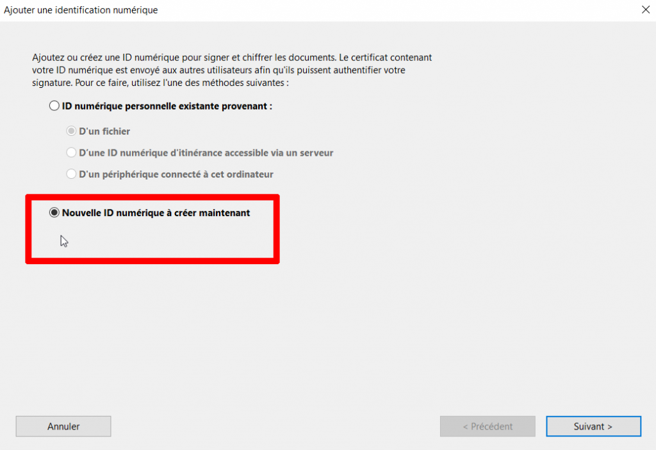Continue with the Suivant button
Screen dimensions: 656x450
click(x=593, y=426)
